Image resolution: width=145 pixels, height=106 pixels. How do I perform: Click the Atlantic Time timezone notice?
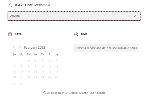(x=76, y=93)
